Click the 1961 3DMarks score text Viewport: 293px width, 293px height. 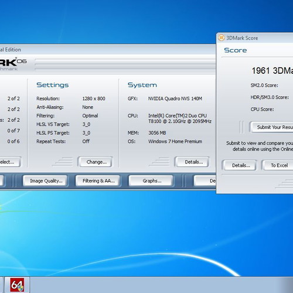[272, 70]
